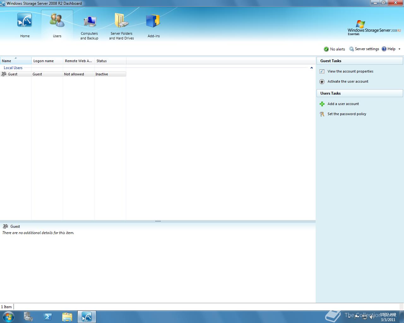Click Activate the user account link
This screenshot has height=323, width=404.
click(x=348, y=82)
